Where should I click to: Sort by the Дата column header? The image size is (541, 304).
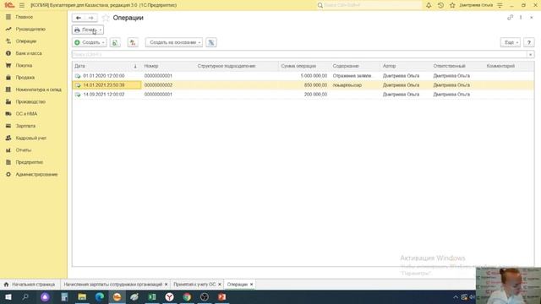point(106,66)
